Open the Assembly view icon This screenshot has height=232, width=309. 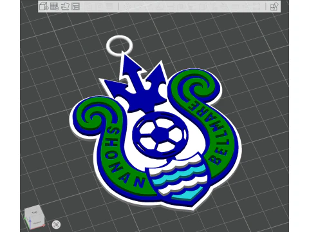point(274,6)
